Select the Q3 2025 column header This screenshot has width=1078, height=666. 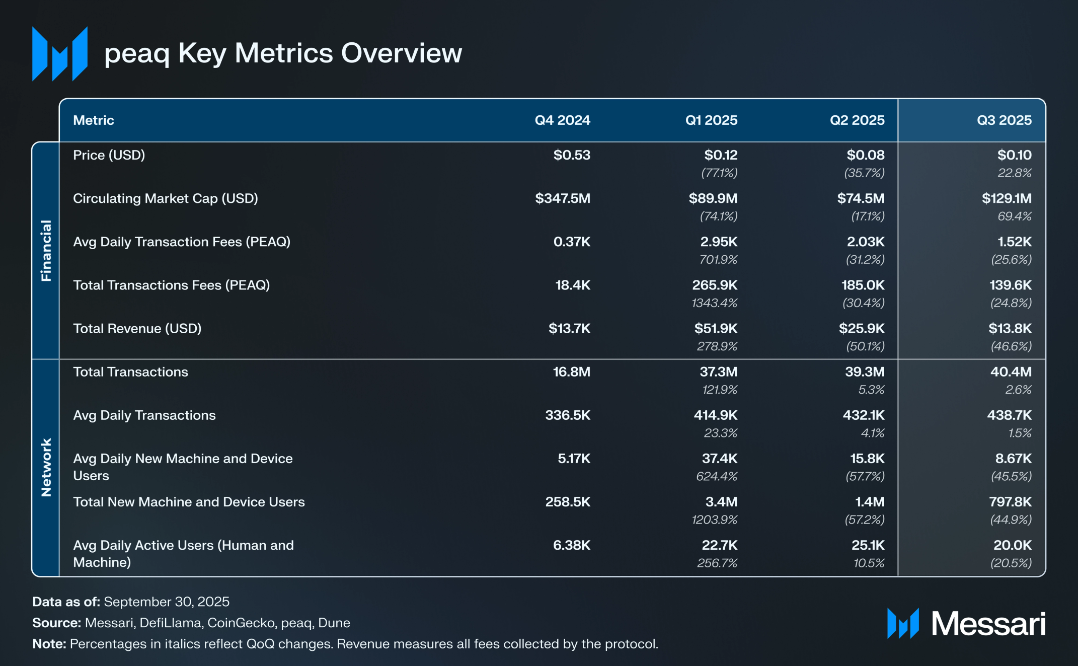point(1004,120)
